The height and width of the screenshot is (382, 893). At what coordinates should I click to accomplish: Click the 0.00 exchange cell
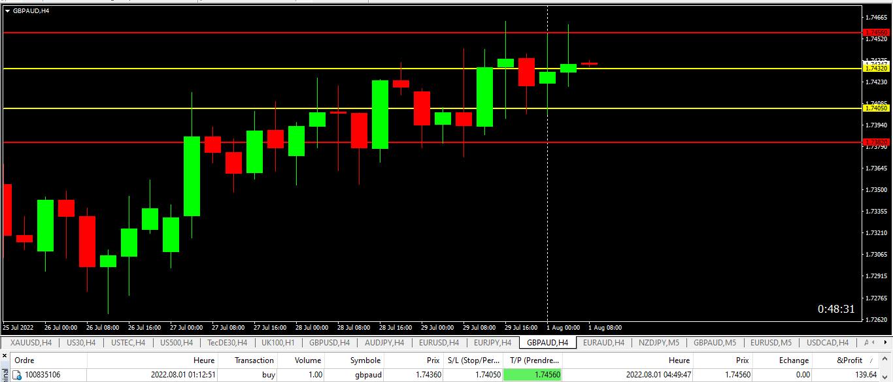(x=801, y=375)
